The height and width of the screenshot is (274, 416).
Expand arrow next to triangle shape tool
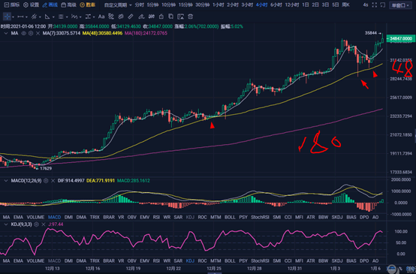point(53,17)
